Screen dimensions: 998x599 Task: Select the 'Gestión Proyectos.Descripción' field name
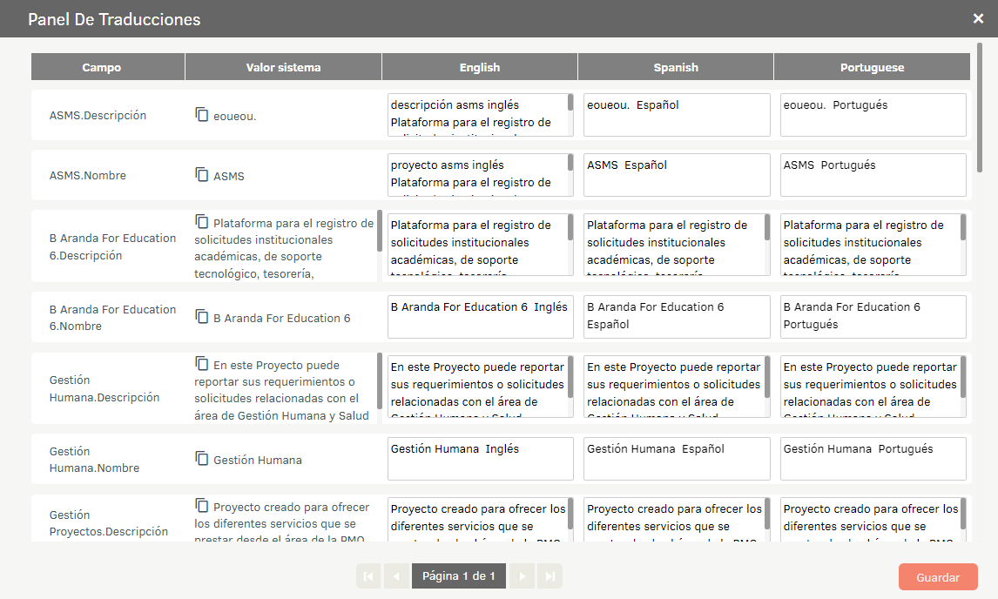coord(109,522)
